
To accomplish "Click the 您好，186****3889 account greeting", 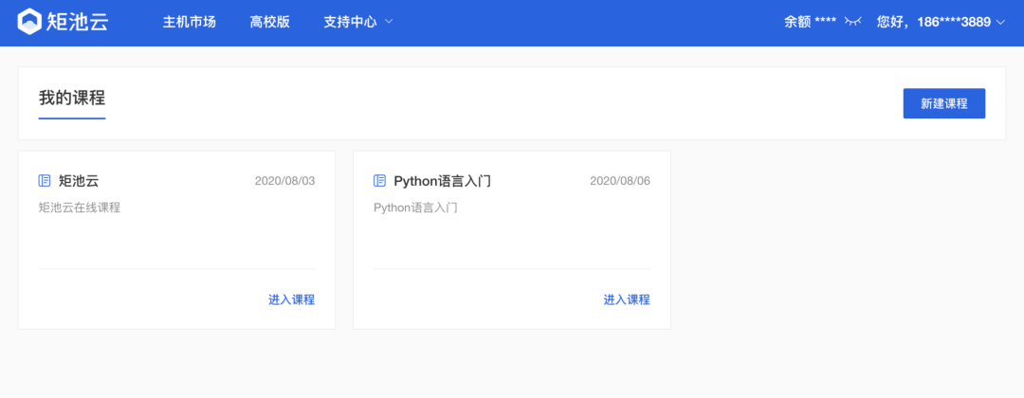I will (934, 22).
